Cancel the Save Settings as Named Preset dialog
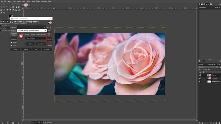221x124 pixels. tap(41, 44)
